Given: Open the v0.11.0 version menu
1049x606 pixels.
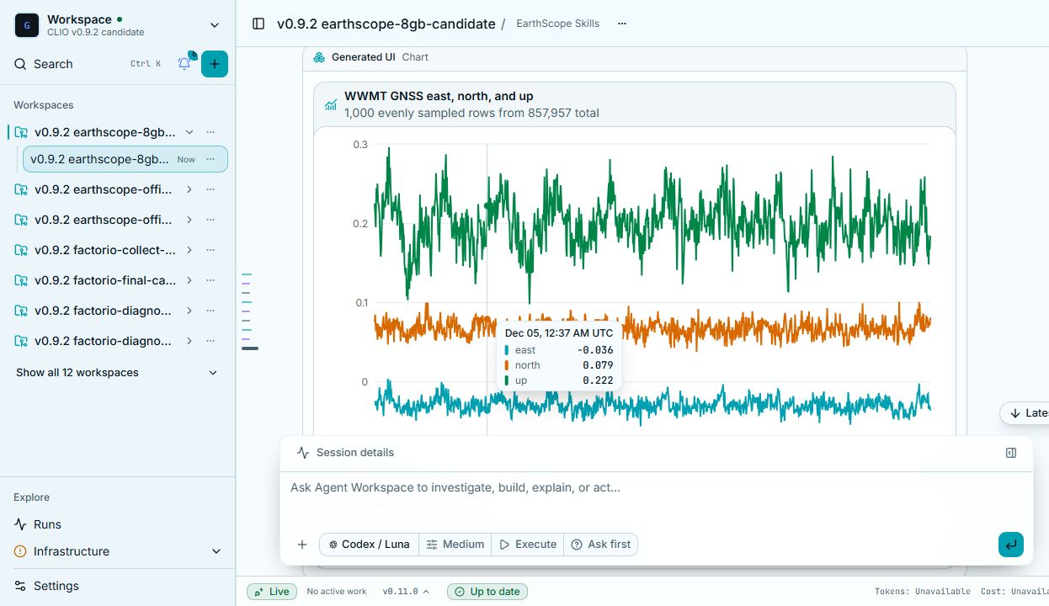Looking at the screenshot, I should coord(406,592).
